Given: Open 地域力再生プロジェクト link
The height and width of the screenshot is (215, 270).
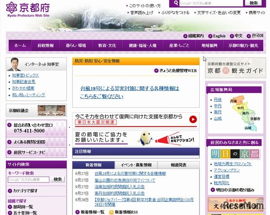Looking at the screenshot, I should (x=232, y=164).
